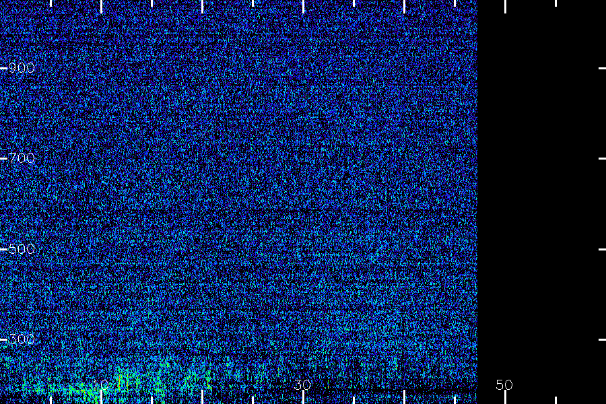Viewport: 606px width, 404px height.
Task: Click the 10 x-axis label
Action: (x=101, y=384)
